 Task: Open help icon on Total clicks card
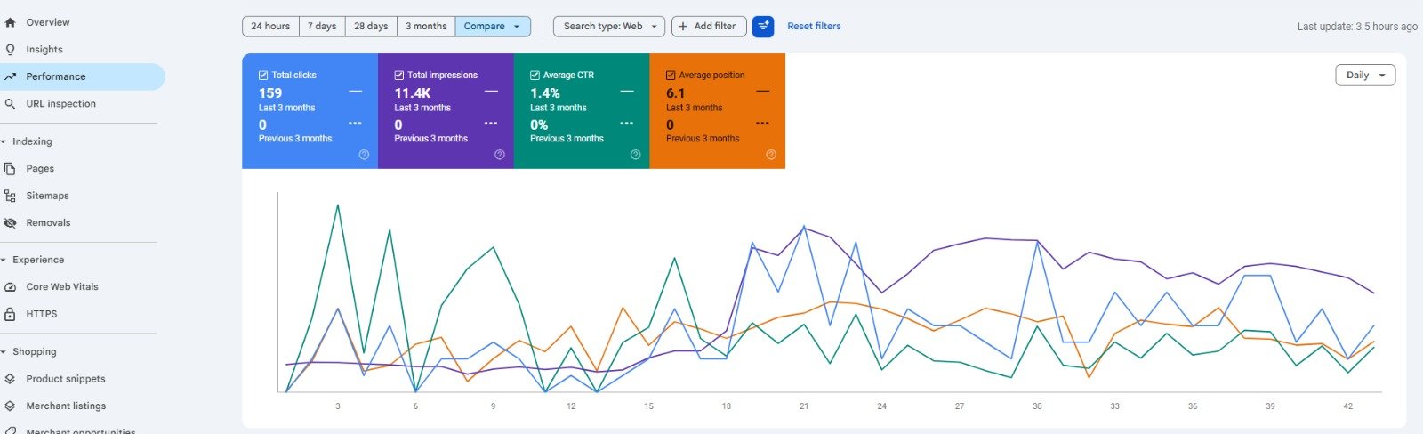point(364,155)
